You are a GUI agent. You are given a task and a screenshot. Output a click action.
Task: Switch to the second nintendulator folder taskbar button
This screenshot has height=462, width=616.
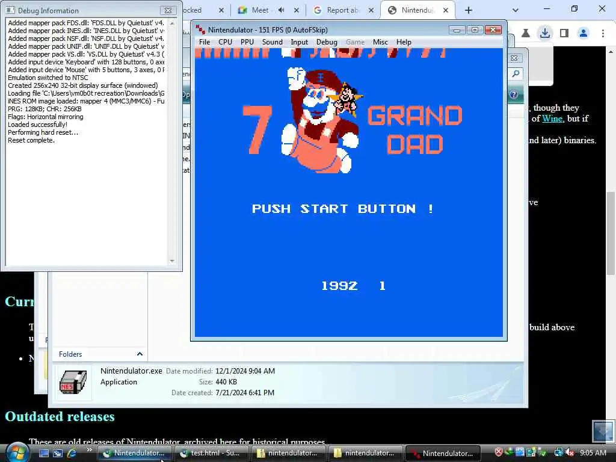point(365,453)
